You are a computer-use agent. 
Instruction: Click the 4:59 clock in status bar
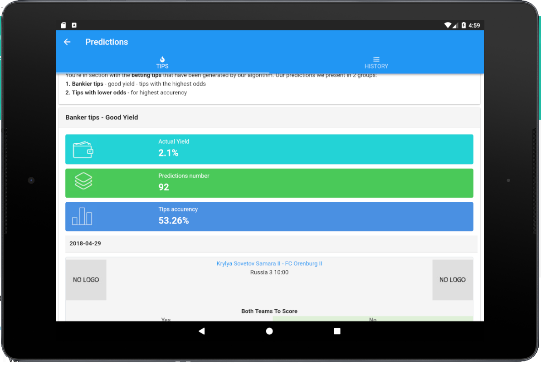point(474,25)
